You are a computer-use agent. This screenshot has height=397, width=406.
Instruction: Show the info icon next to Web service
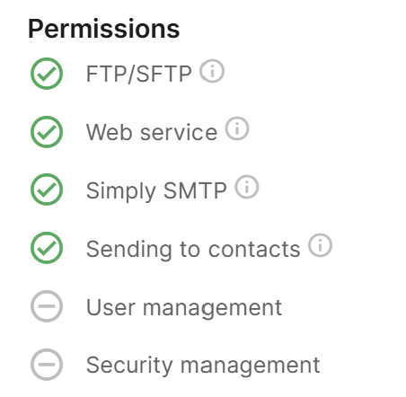point(237,128)
